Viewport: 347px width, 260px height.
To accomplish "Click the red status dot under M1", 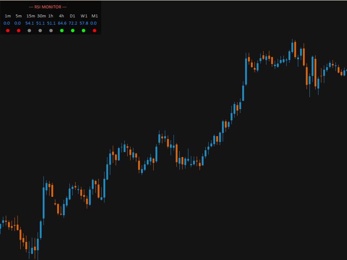I will click(95, 30).
